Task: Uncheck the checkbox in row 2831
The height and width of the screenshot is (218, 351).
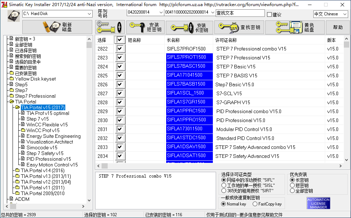Action: coord(120,129)
